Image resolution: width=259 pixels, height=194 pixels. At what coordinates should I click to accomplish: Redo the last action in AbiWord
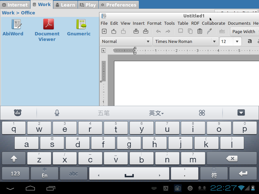168,31
